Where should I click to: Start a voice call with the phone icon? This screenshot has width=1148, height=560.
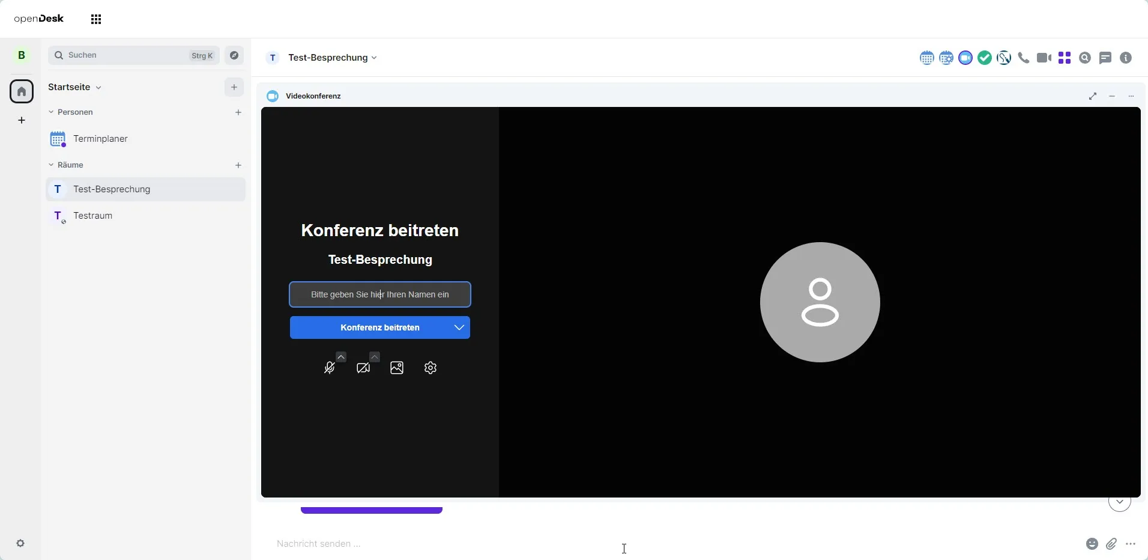coord(1024,58)
